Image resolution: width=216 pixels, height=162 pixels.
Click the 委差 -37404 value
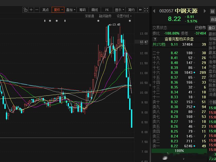[200, 34]
